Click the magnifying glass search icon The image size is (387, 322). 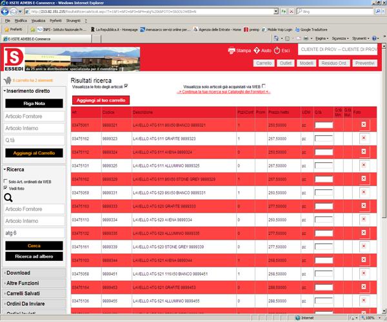[x=10, y=198]
